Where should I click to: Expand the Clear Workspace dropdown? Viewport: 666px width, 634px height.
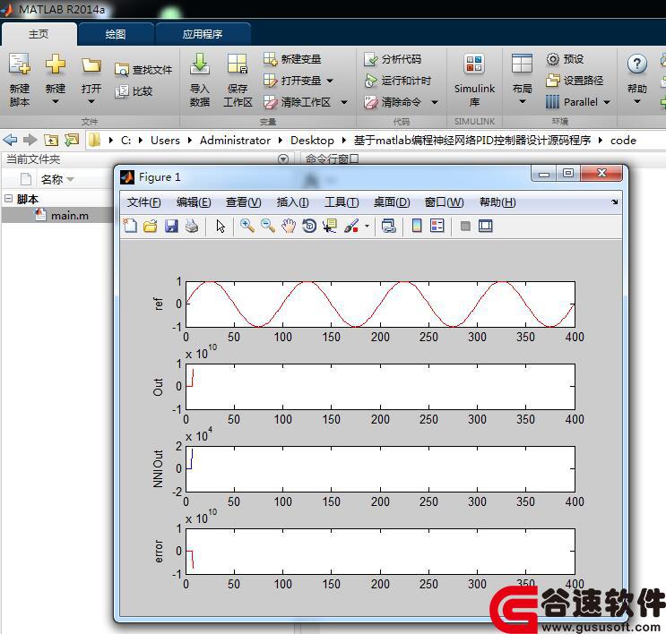point(344,102)
